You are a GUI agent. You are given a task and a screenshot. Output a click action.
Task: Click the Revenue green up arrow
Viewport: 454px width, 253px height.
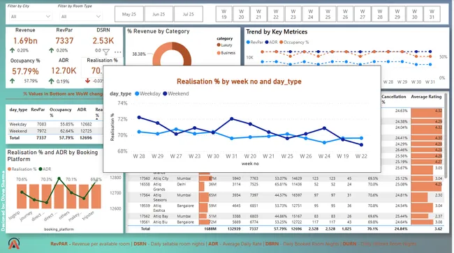coord(12,50)
